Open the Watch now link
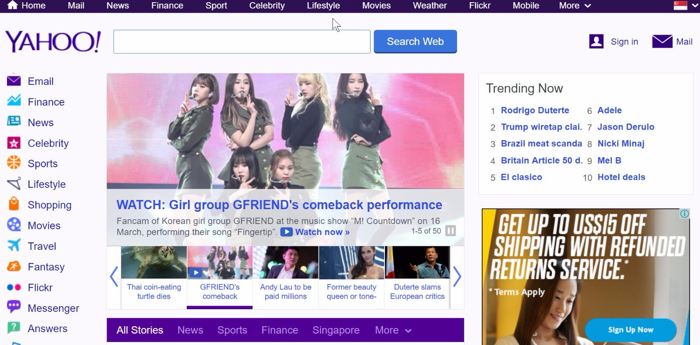This screenshot has width=700, height=345. point(322,232)
